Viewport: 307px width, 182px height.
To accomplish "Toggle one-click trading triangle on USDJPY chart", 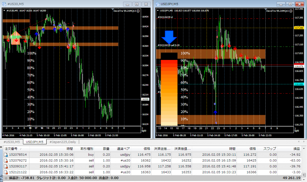I will point(158,10).
